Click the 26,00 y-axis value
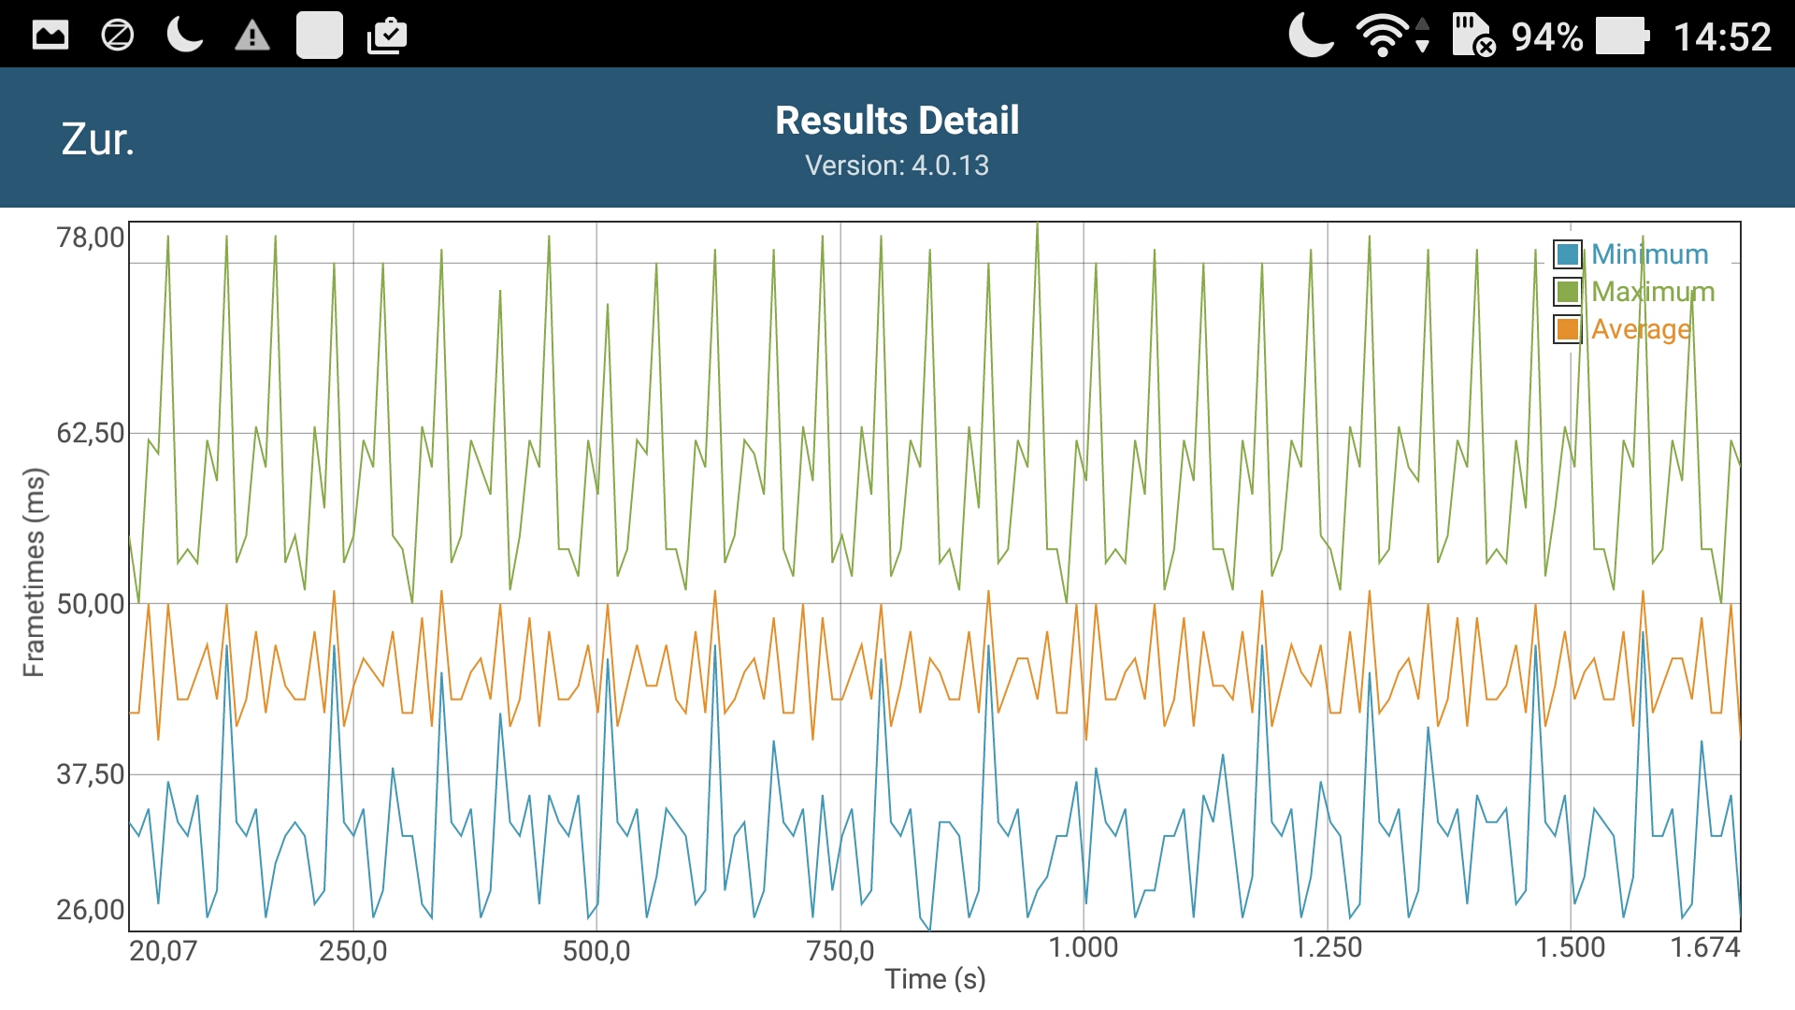The width and height of the screenshot is (1795, 1010). click(x=91, y=910)
